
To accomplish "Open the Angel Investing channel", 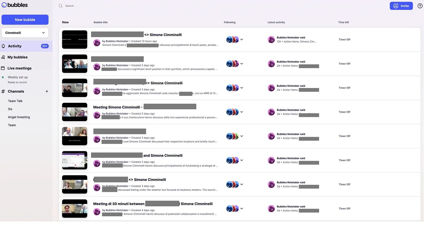I will point(19,117).
